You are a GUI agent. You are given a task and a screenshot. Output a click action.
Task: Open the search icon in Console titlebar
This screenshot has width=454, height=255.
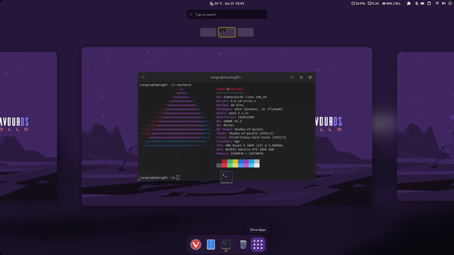(x=143, y=77)
